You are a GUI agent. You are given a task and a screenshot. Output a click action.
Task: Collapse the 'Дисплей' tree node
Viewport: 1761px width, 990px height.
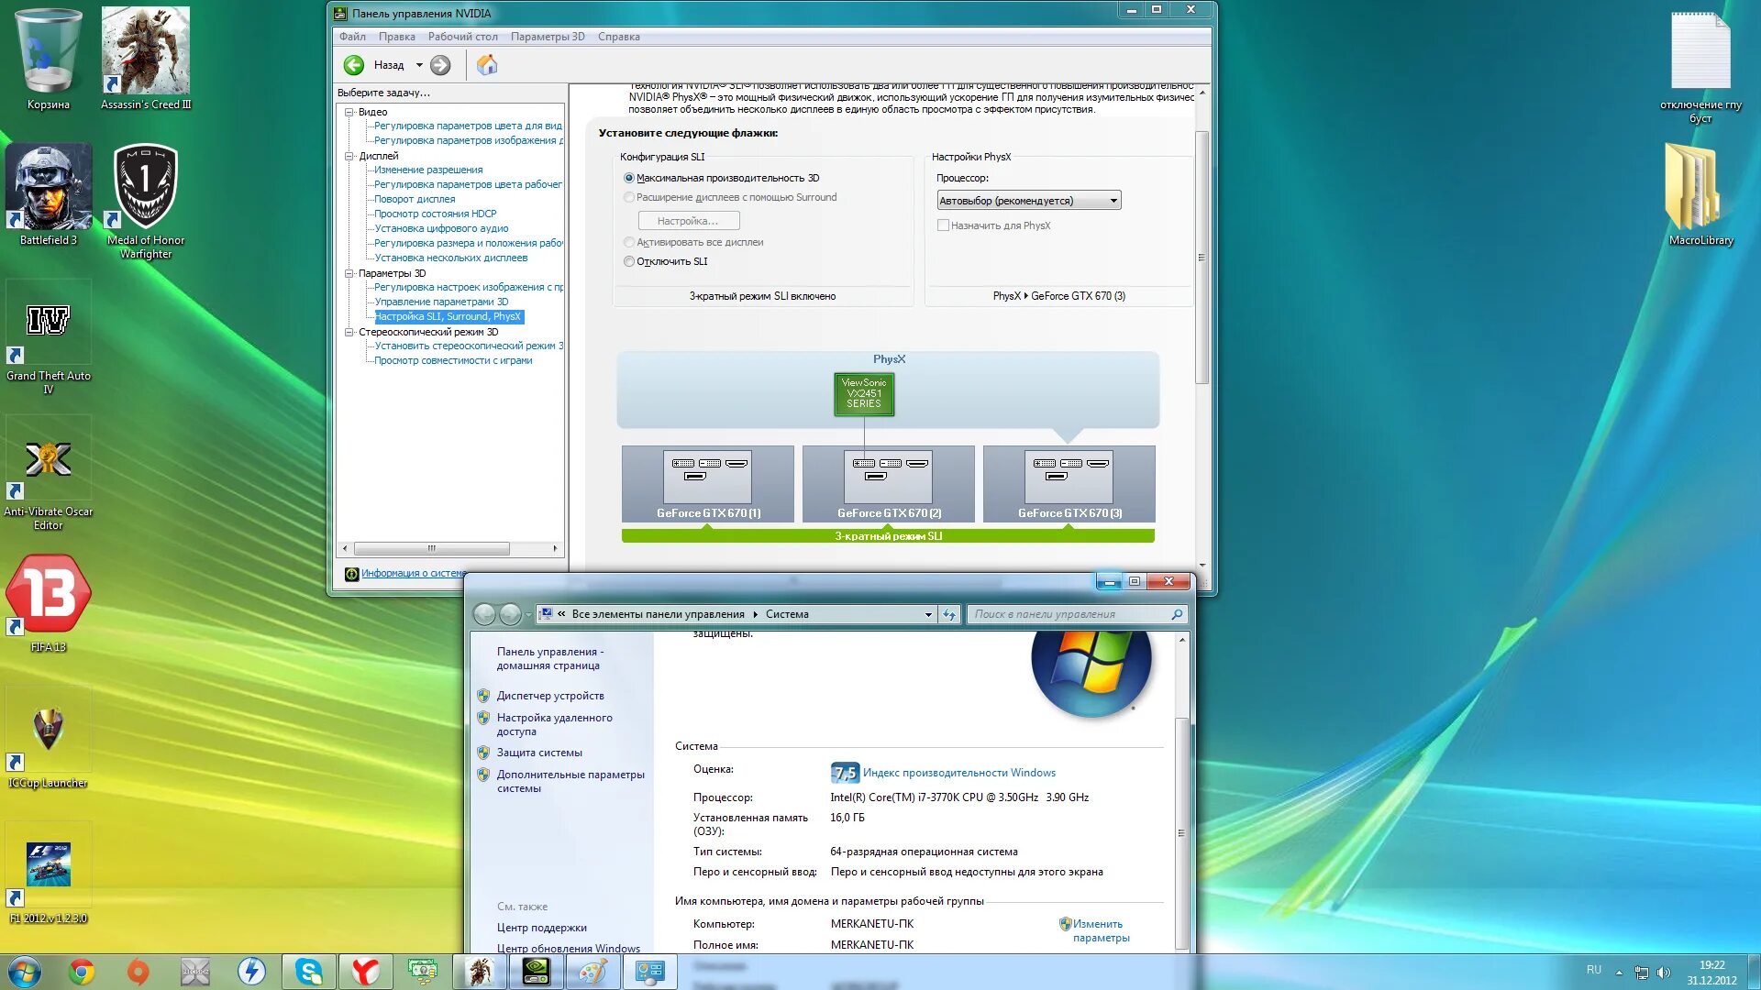(349, 156)
